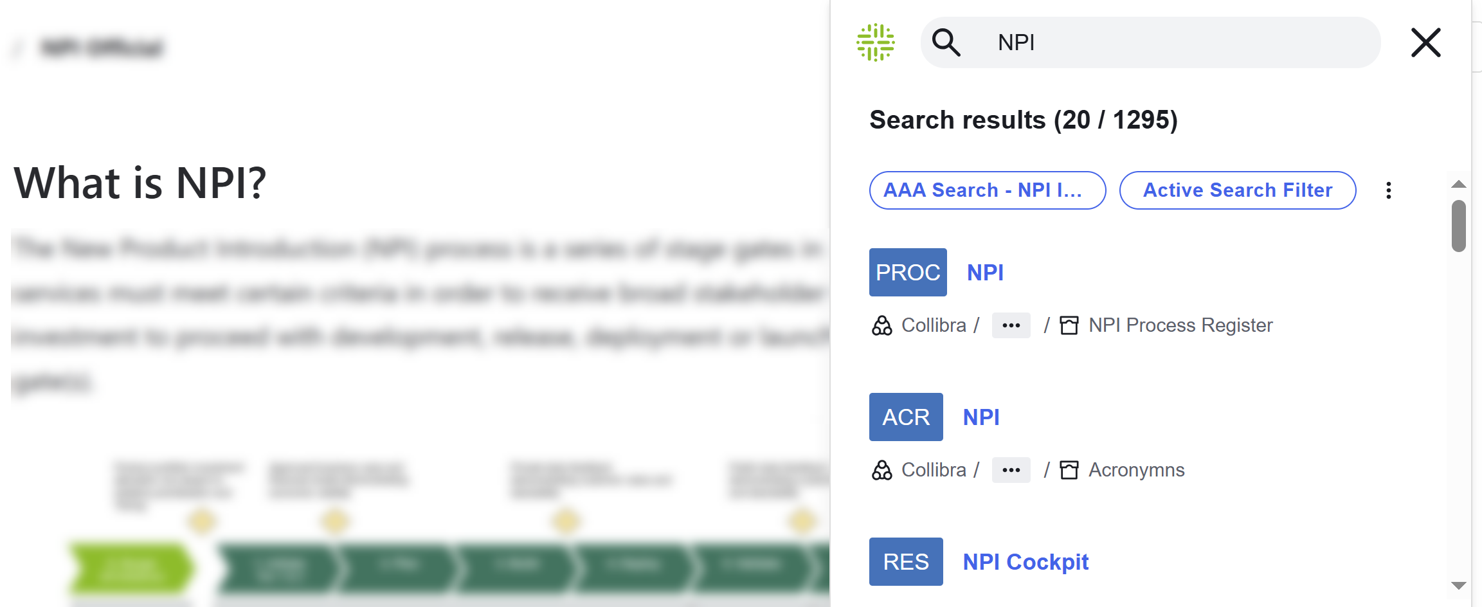The width and height of the screenshot is (1482, 607).
Task: Click the RES resource asset icon
Action: (x=905, y=561)
